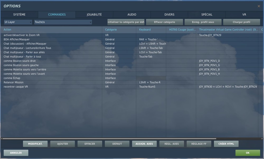Click the scrollbar left arrow
This screenshot has height=159, width=264.
pos(2,139)
